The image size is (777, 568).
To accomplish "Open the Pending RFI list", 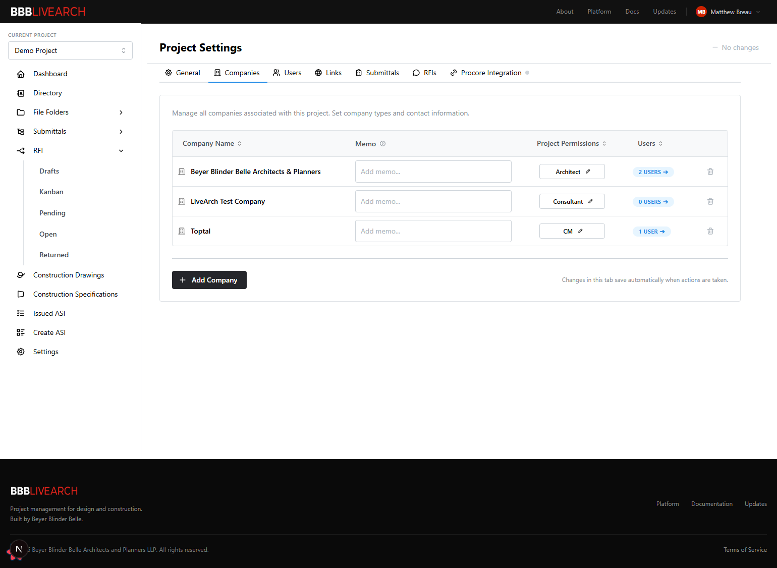I will pos(52,213).
